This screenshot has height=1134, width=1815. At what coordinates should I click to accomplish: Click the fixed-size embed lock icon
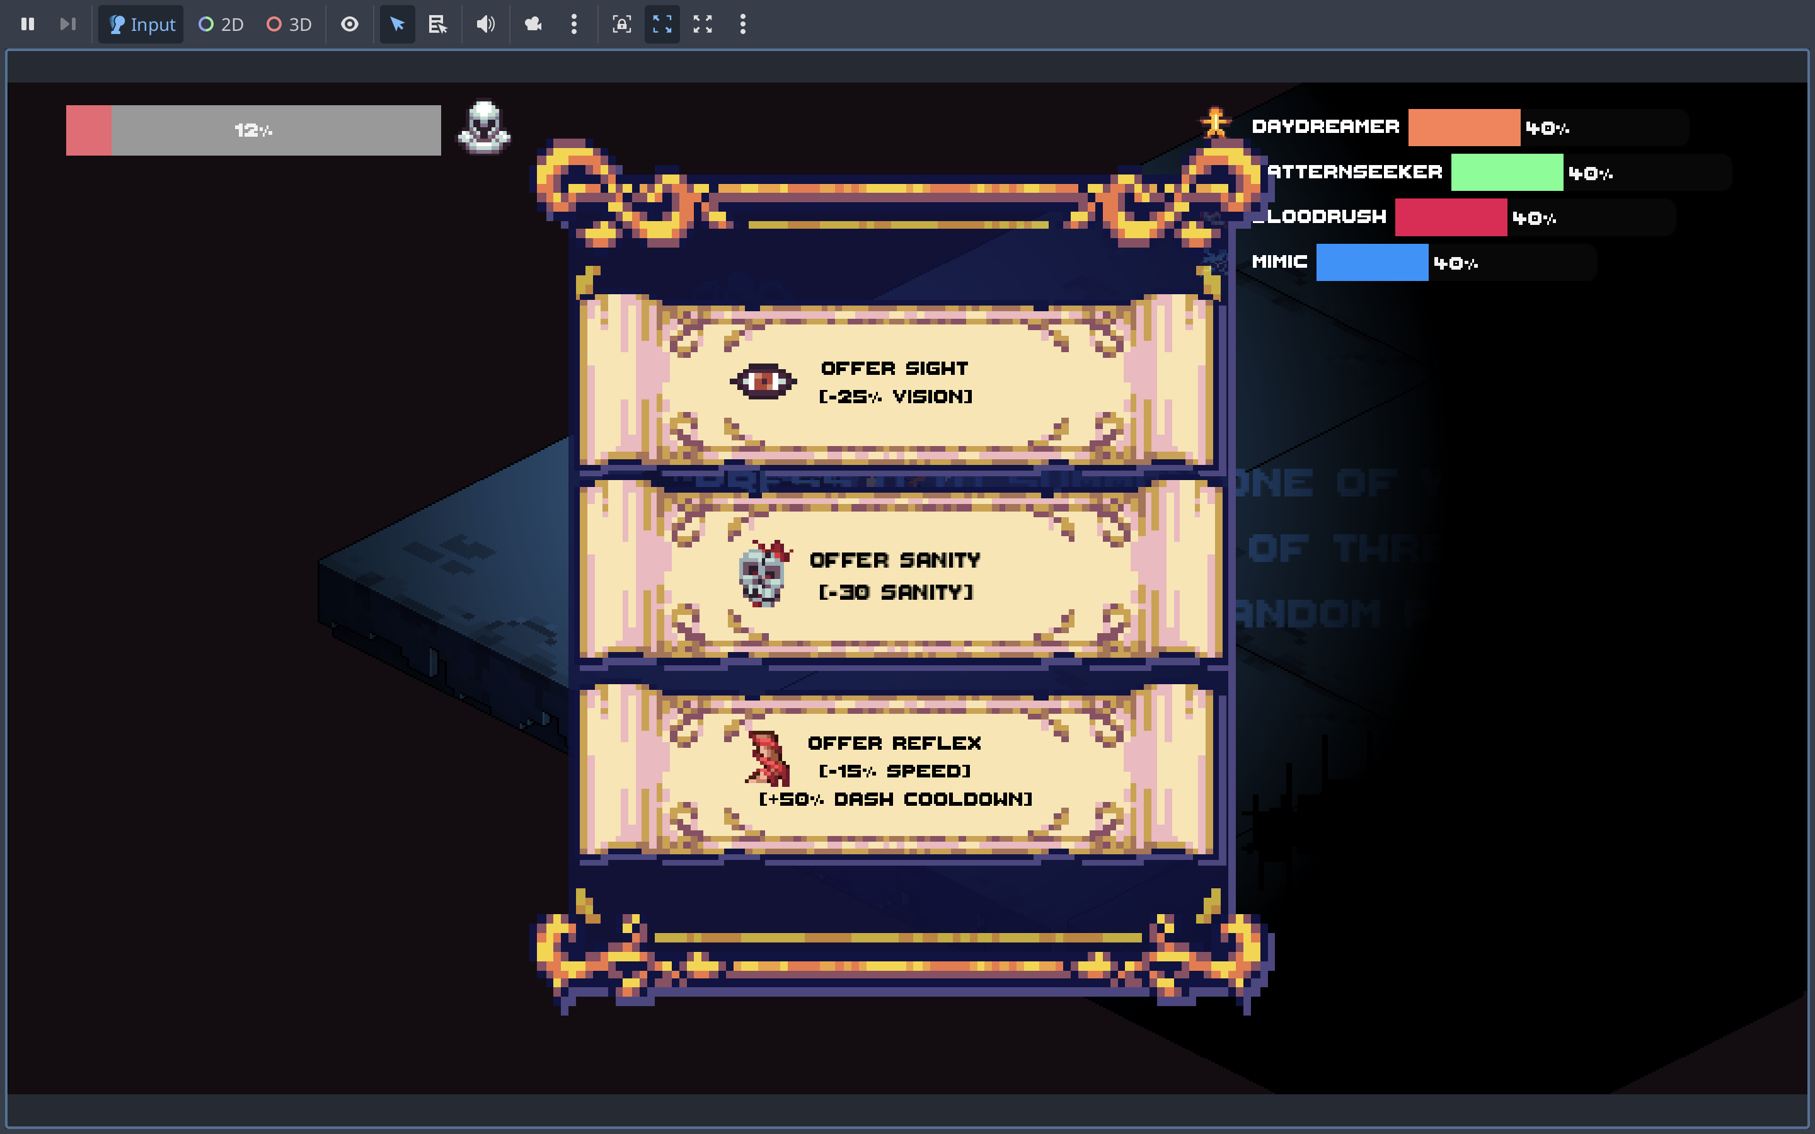(622, 24)
